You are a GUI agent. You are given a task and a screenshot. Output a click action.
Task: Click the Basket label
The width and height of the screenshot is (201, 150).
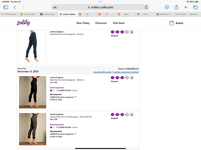180,23
